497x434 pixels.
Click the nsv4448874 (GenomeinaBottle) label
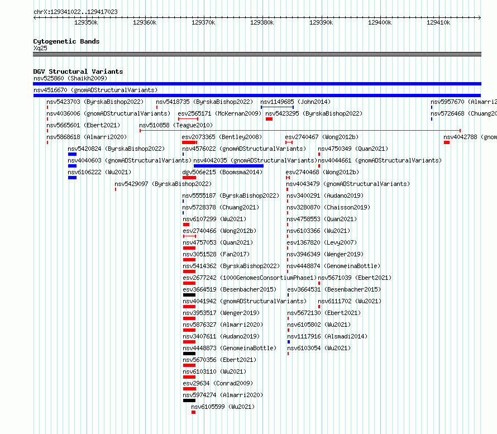pos(333,266)
